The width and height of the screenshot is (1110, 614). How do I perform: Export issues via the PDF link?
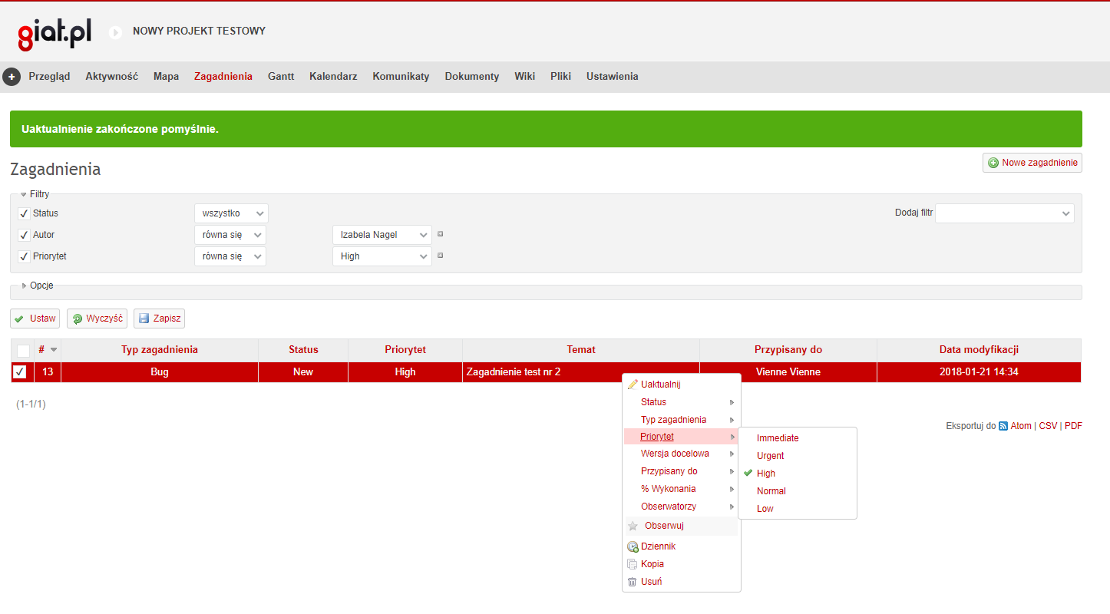pyautogui.click(x=1073, y=426)
